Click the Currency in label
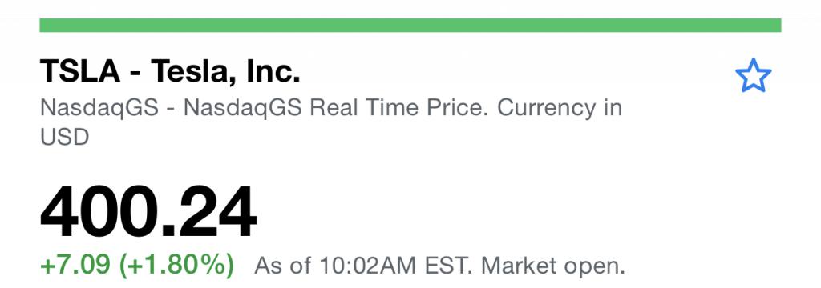This screenshot has width=821, height=288. coord(560,108)
